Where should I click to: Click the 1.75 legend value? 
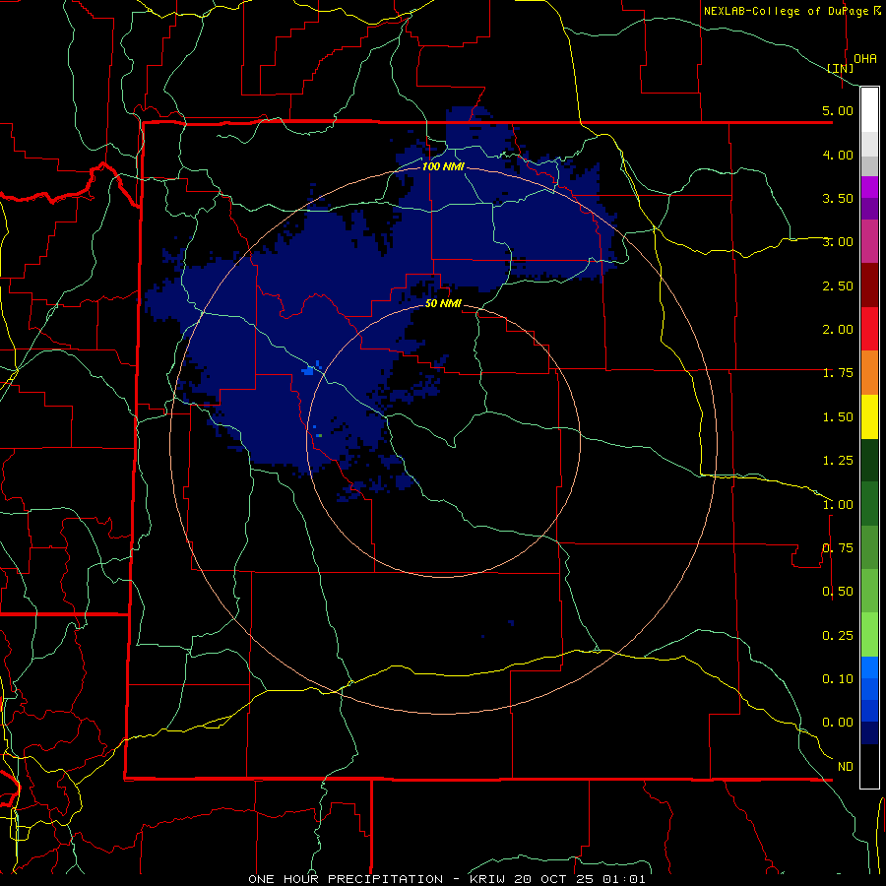click(838, 373)
